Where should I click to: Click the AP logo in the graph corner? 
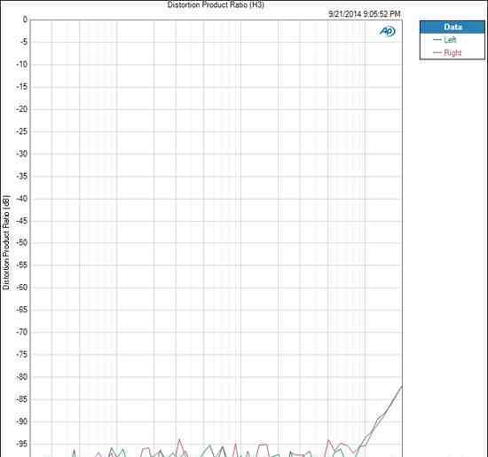click(387, 31)
